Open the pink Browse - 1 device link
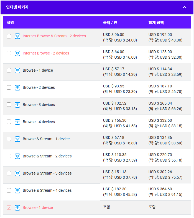194x218 pixels. coord(38,208)
